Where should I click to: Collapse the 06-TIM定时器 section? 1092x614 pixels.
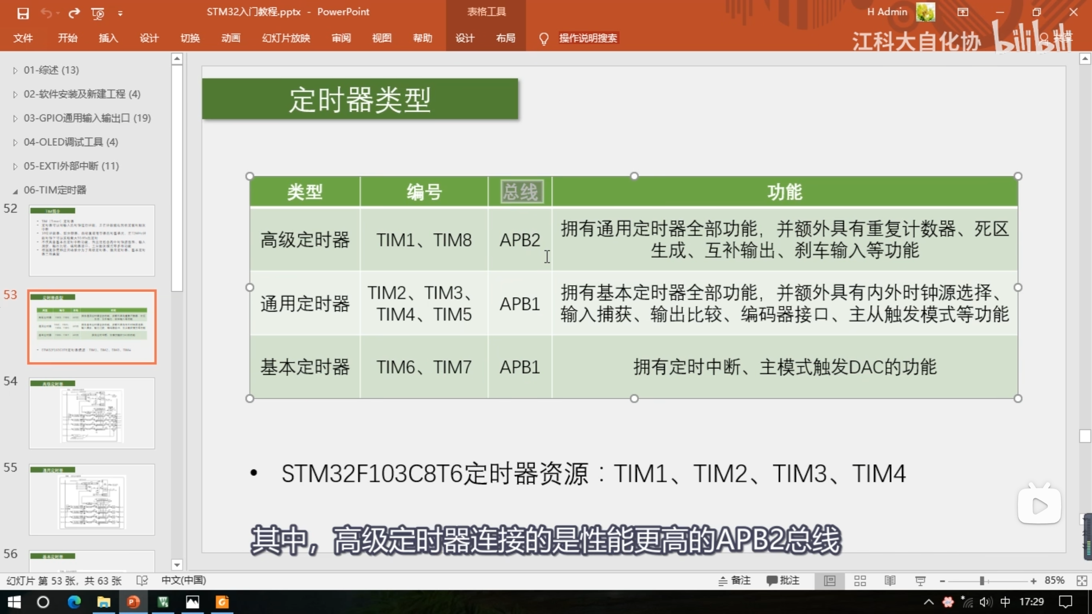point(15,191)
